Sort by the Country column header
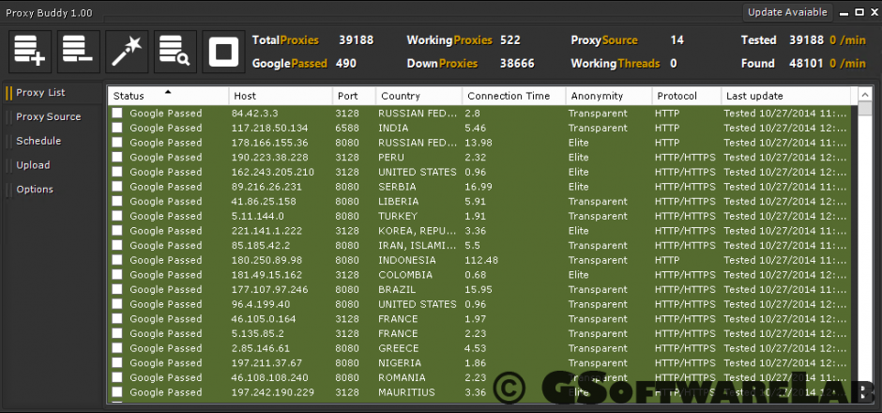The height and width of the screenshot is (413, 882). 418,96
